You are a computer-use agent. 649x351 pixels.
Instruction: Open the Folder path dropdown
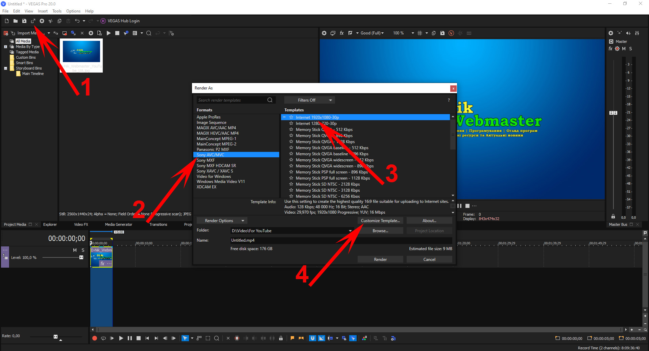(350, 231)
